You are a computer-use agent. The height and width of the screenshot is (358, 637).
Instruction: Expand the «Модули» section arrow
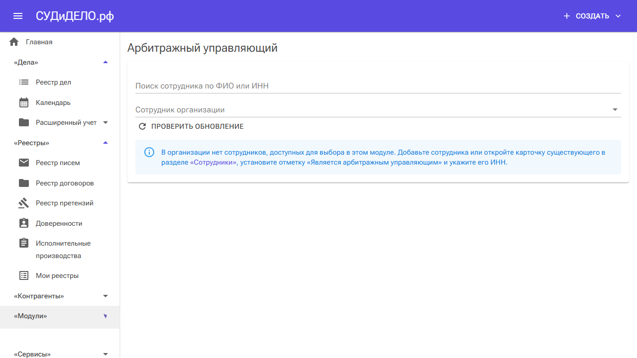105,316
